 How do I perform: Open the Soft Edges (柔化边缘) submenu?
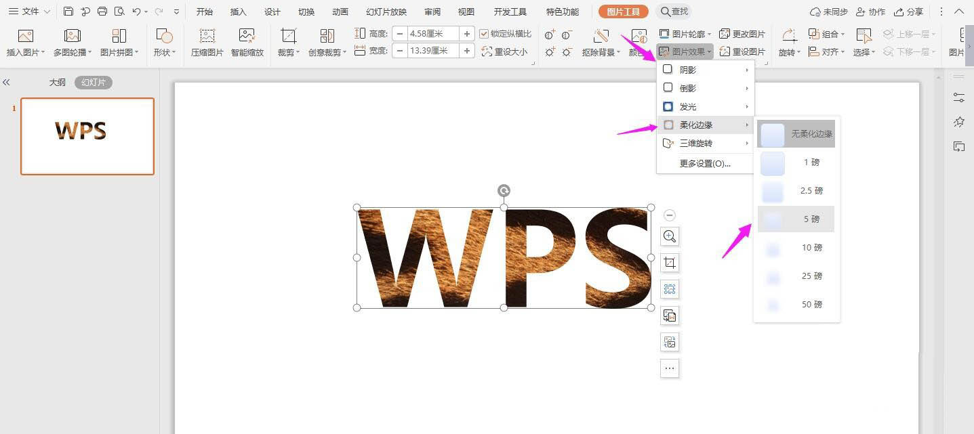[706, 125]
